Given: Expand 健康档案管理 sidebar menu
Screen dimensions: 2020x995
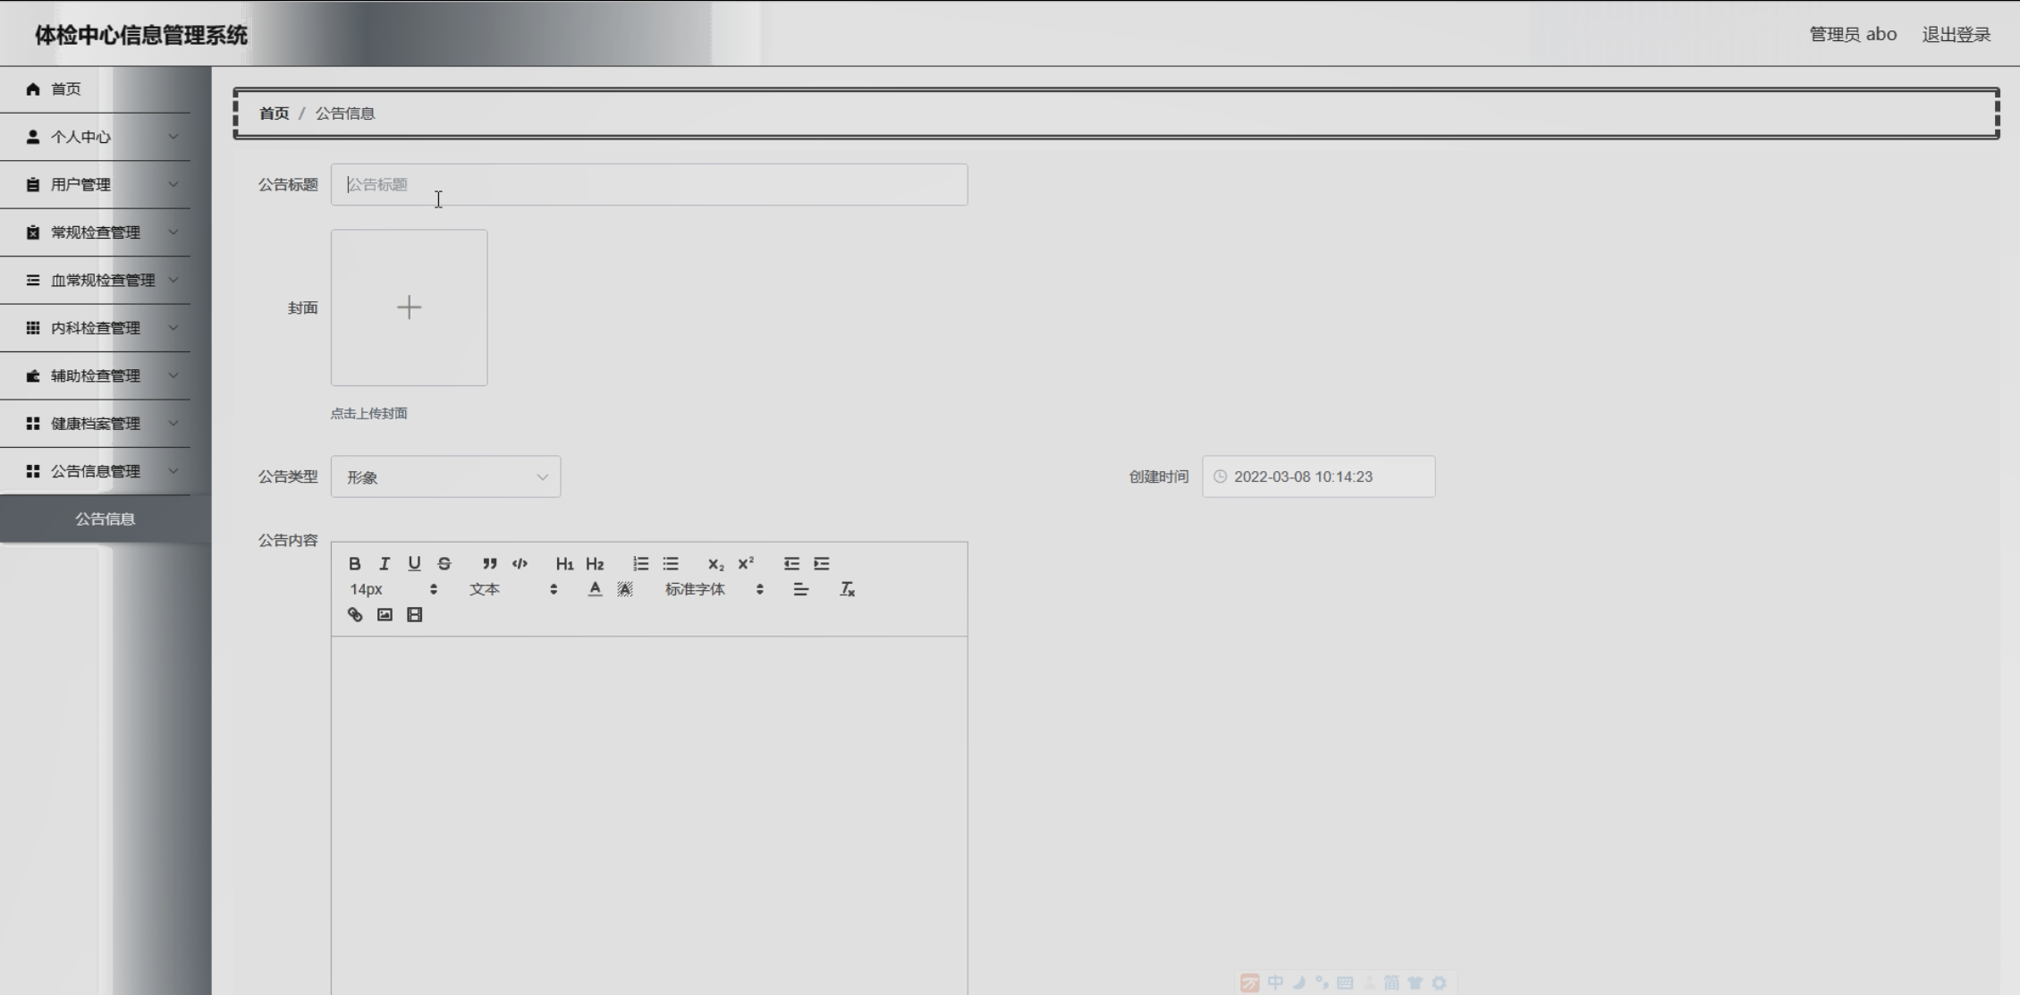Looking at the screenshot, I should tap(96, 424).
